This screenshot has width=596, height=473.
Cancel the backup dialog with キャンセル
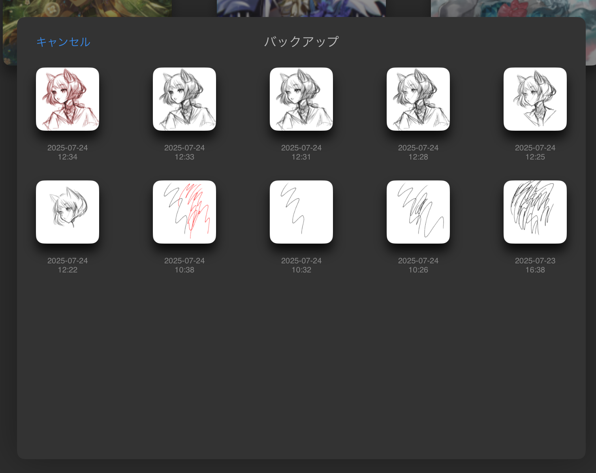[x=63, y=42]
